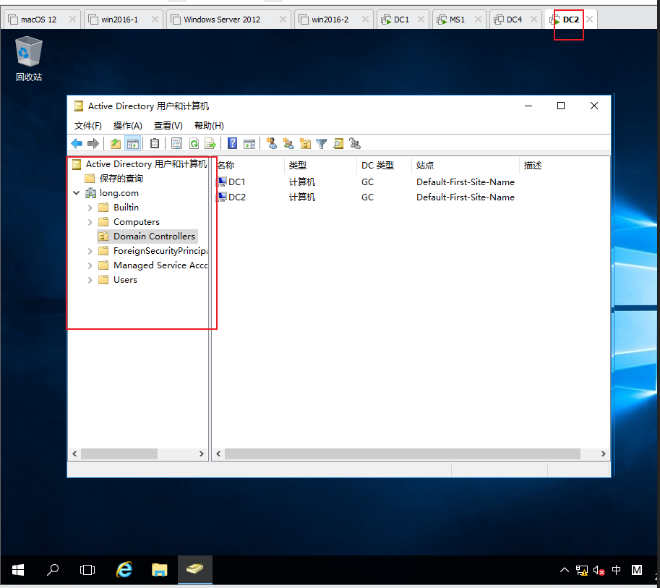Screen dimensions: 660x588
Task: Open the 帮助(H) menu
Action: (209, 126)
